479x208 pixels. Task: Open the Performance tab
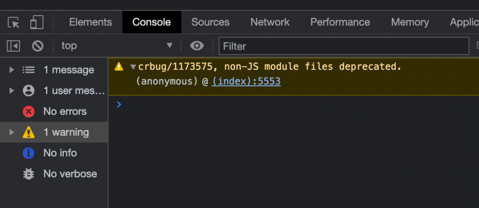340,22
